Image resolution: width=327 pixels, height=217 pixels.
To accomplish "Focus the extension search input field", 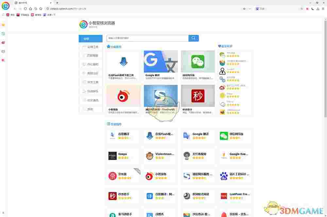I will click(147, 38).
